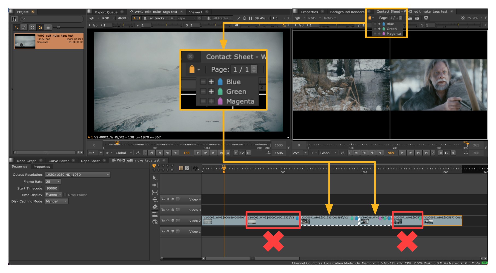Select the razor blade cut tool
The width and height of the screenshot is (496, 273).
pyautogui.click(x=155, y=207)
